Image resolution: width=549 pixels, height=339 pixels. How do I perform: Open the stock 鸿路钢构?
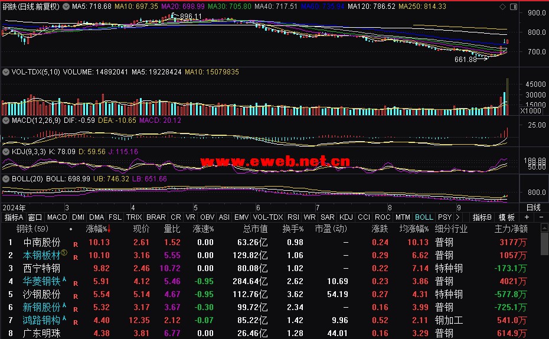(x=42, y=320)
